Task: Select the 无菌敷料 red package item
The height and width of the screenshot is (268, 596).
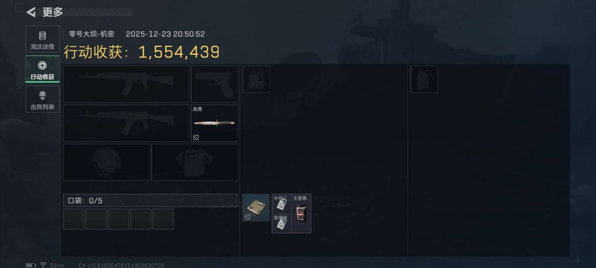Action: click(301, 214)
